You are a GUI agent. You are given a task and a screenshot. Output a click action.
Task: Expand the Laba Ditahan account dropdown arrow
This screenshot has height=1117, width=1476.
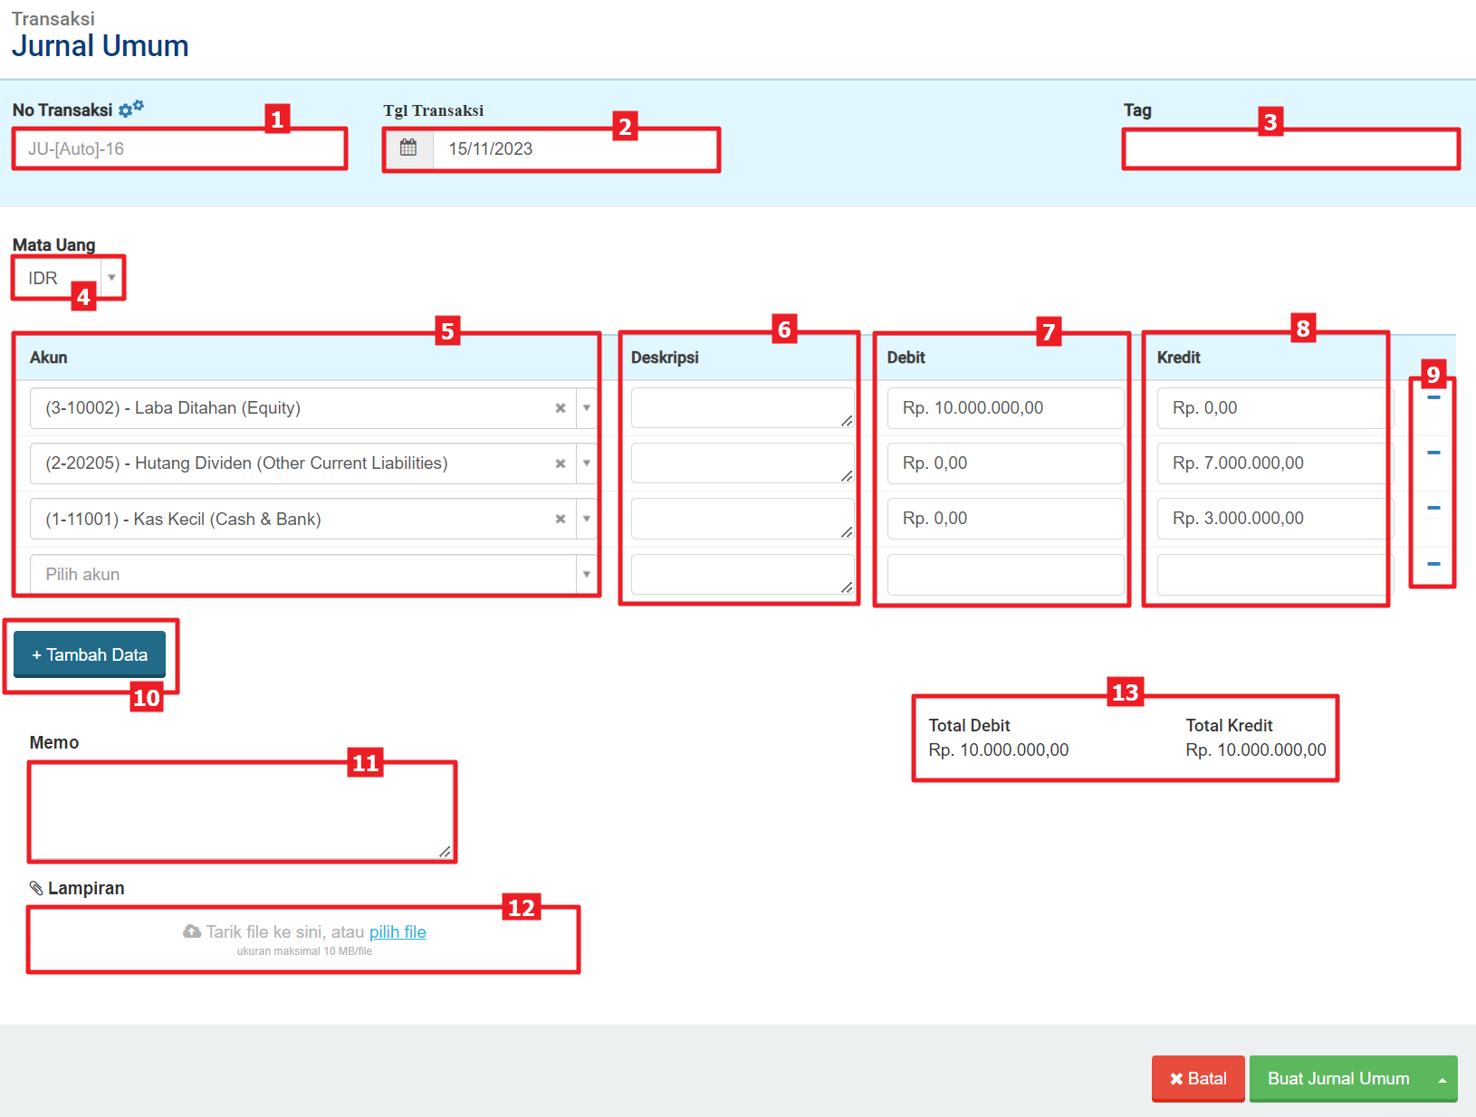click(x=587, y=408)
